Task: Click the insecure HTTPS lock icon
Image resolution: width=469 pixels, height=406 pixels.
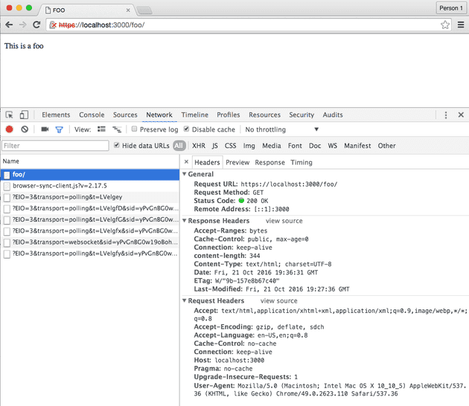Action: click(53, 25)
